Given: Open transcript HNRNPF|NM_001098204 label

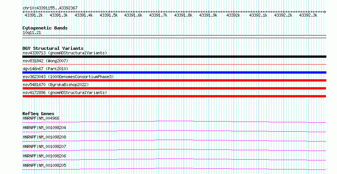Looking at the screenshot, I should pyautogui.click(x=44, y=128).
